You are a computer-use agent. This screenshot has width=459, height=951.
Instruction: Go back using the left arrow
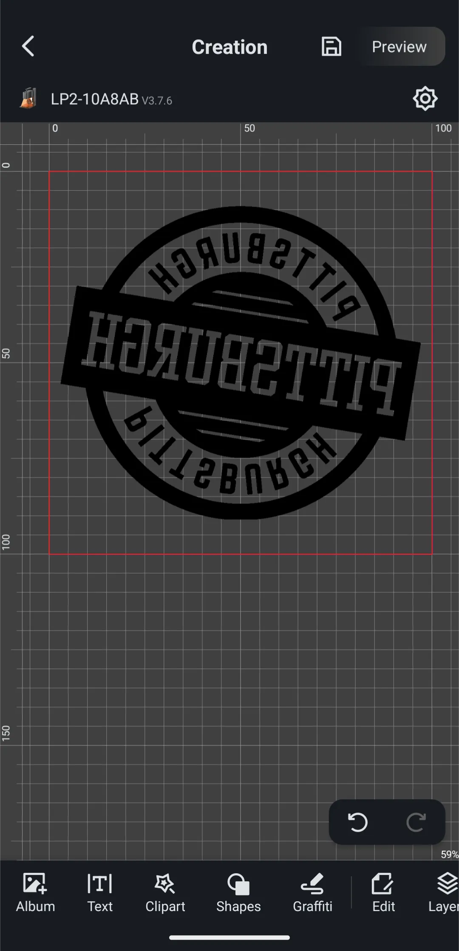[x=28, y=46]
